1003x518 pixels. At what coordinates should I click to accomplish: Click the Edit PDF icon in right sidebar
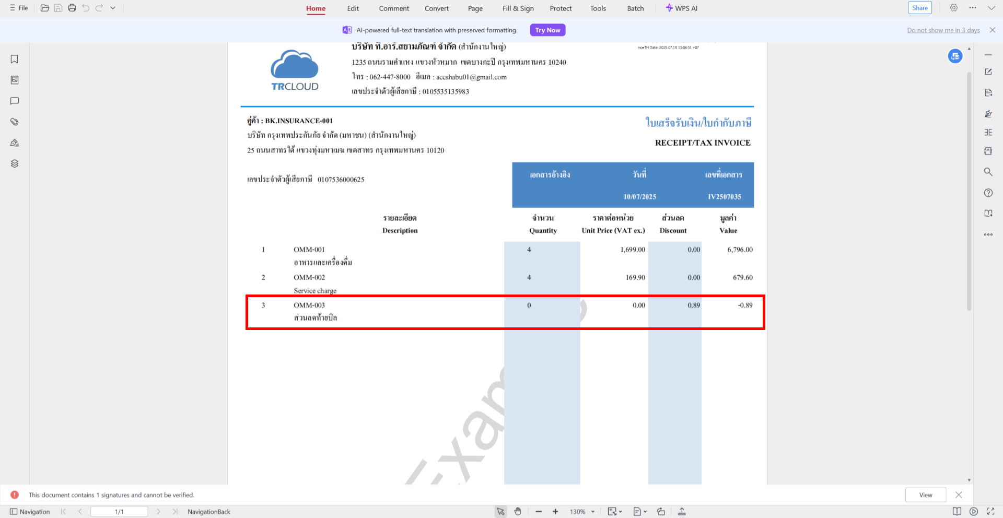pos(988,72)
